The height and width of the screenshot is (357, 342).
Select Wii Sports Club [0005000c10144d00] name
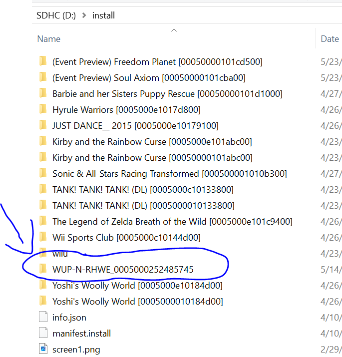point(126,238)
